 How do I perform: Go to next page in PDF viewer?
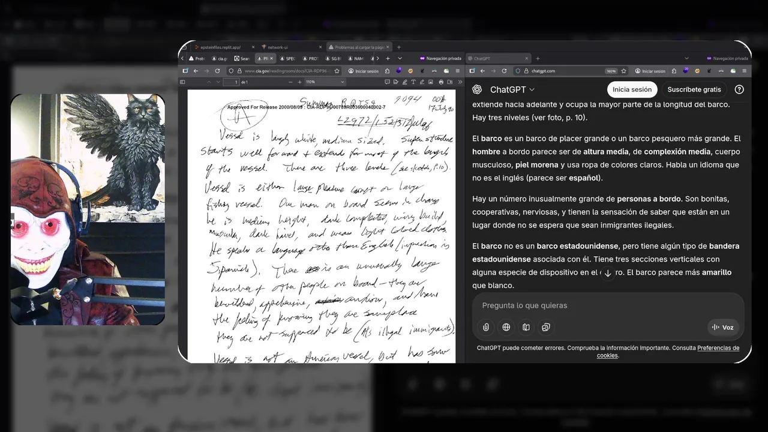(218, 82)
